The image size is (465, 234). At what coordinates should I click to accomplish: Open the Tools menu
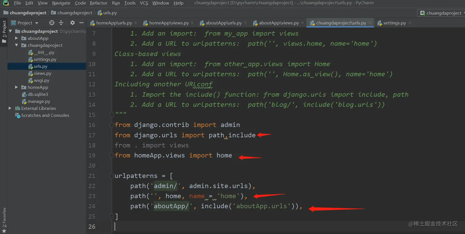(x=130, y=3)
